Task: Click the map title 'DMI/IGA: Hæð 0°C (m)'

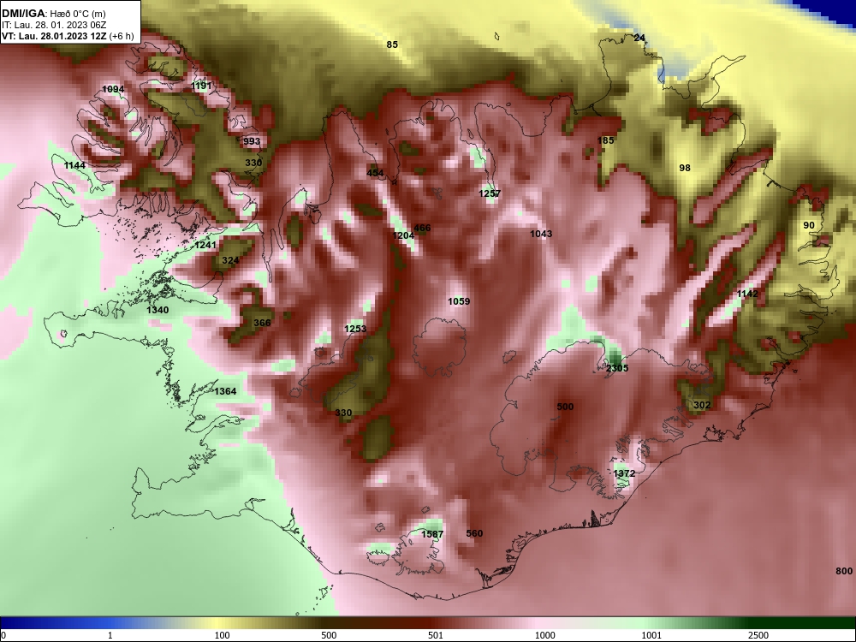Action: [x=53, y=14]
